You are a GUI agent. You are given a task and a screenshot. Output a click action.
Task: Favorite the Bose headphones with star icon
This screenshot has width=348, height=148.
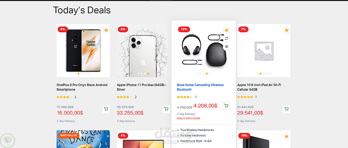227,30
